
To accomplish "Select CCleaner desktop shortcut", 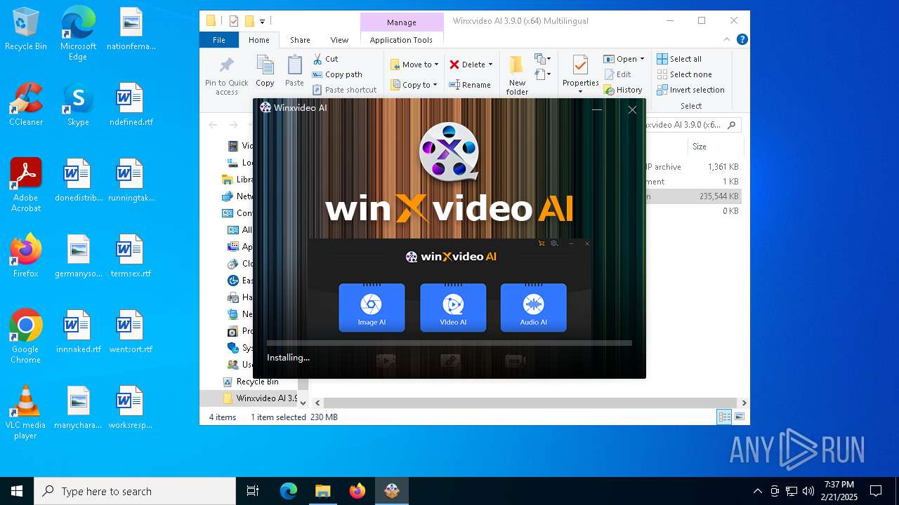I will coord(26,105).
